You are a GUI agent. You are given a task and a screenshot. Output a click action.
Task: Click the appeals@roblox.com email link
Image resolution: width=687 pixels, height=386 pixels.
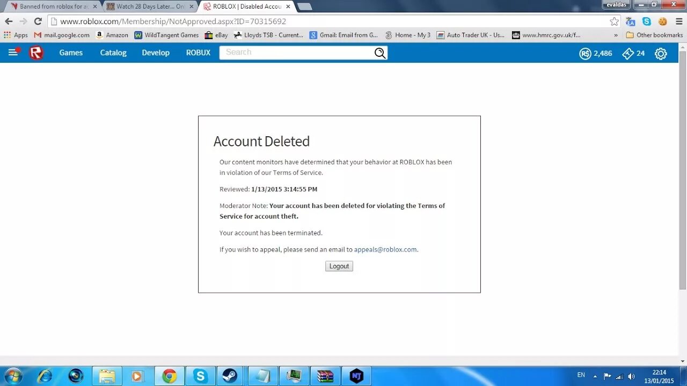pos(385,249)
